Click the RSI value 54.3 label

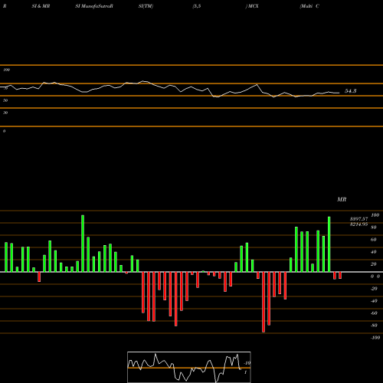[351, 91]
